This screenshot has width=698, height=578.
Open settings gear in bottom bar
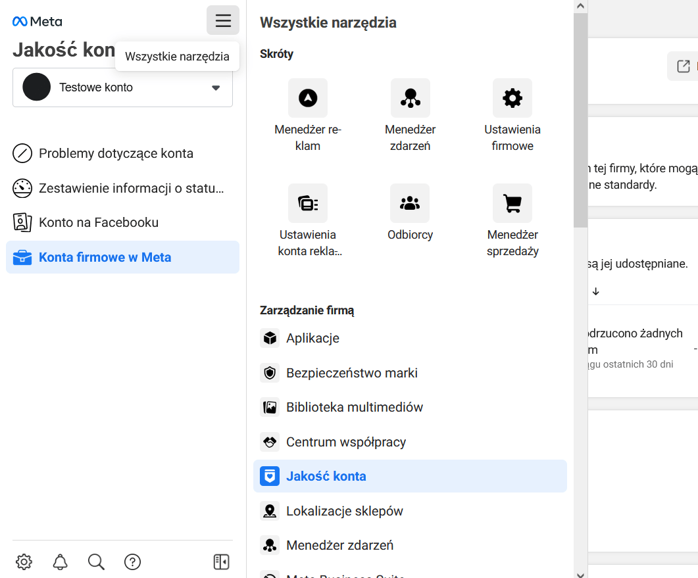point(24,562)
